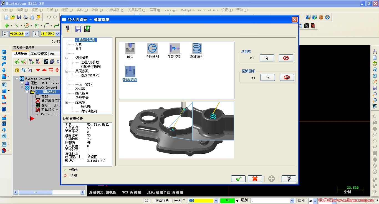Toggle toolpath locking with the padlock icon
Screen dimensions: 379x204
click(17, 70)
